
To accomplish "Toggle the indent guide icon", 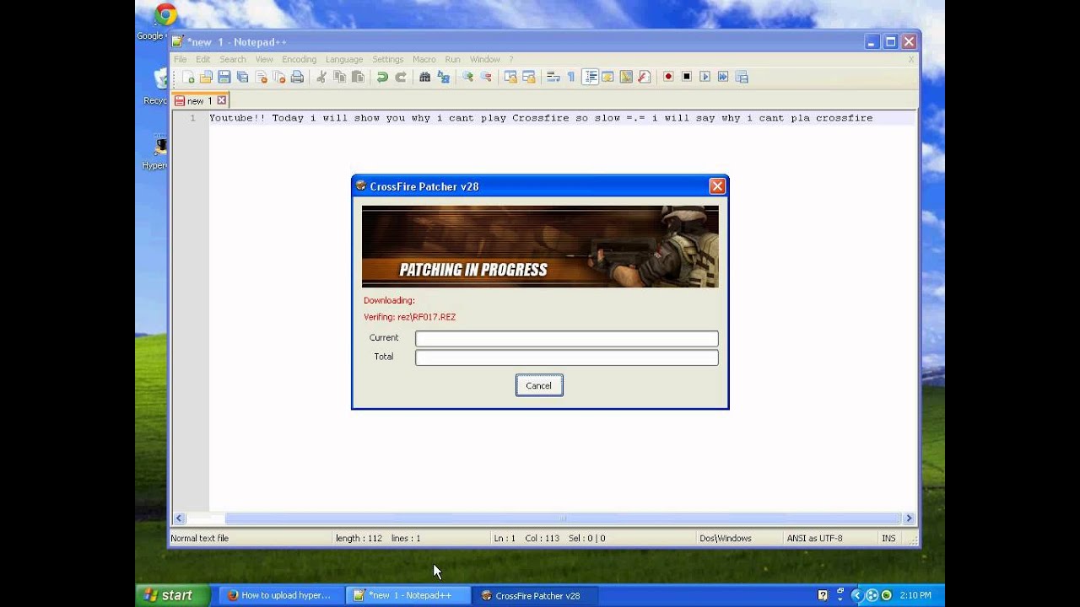I will pyautogui.click(x=591, y=77).
